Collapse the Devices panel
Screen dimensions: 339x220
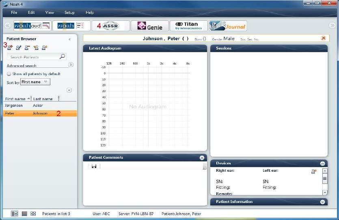pos(322,164)
